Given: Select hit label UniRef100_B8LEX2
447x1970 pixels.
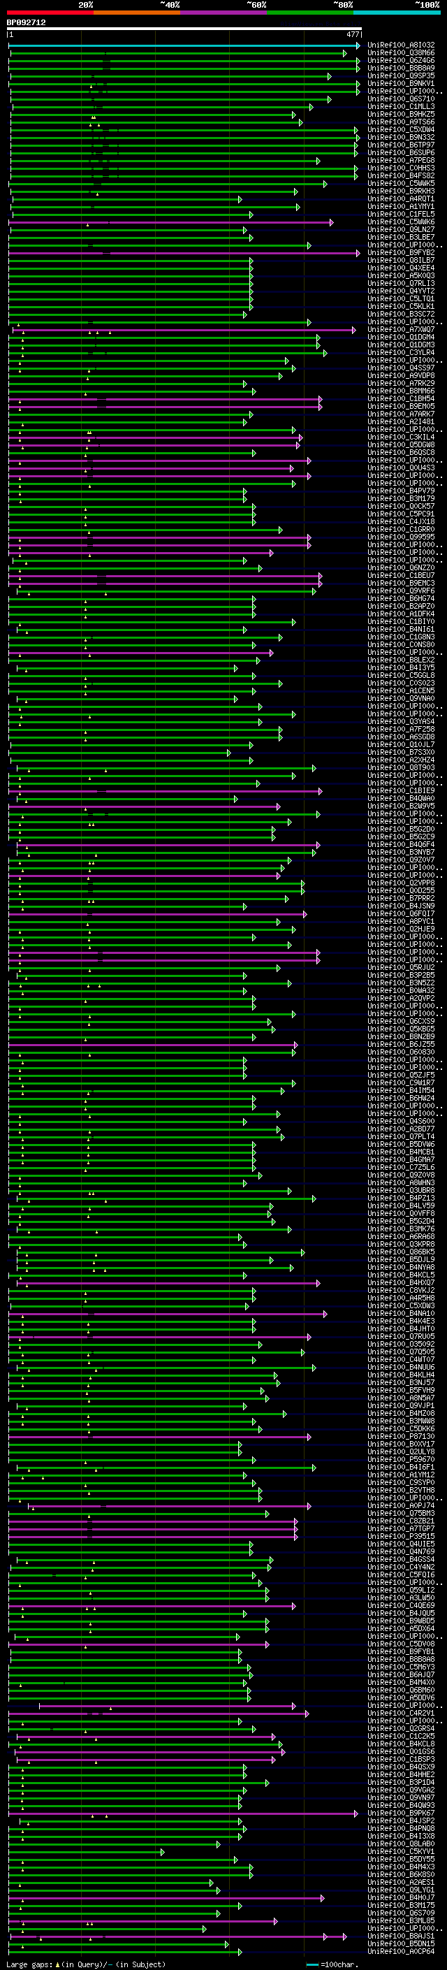Looking at the screenshot, I should click(401, 660).
